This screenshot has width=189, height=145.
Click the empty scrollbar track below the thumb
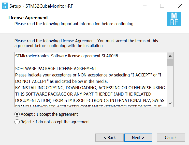coord(170,83)
